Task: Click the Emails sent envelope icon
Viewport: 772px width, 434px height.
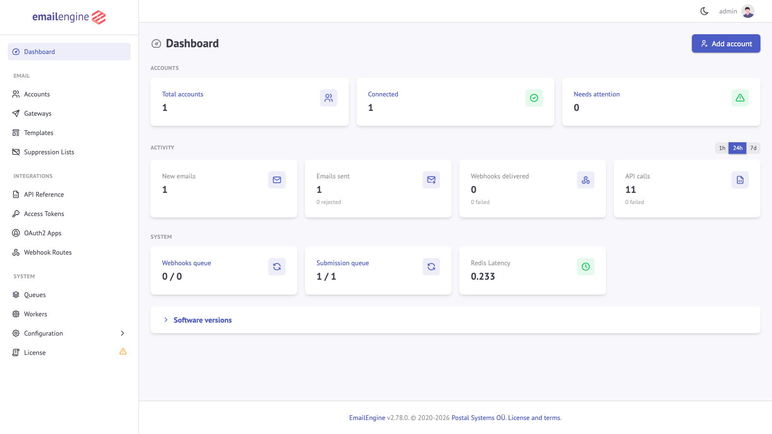Action: [431, 180]
